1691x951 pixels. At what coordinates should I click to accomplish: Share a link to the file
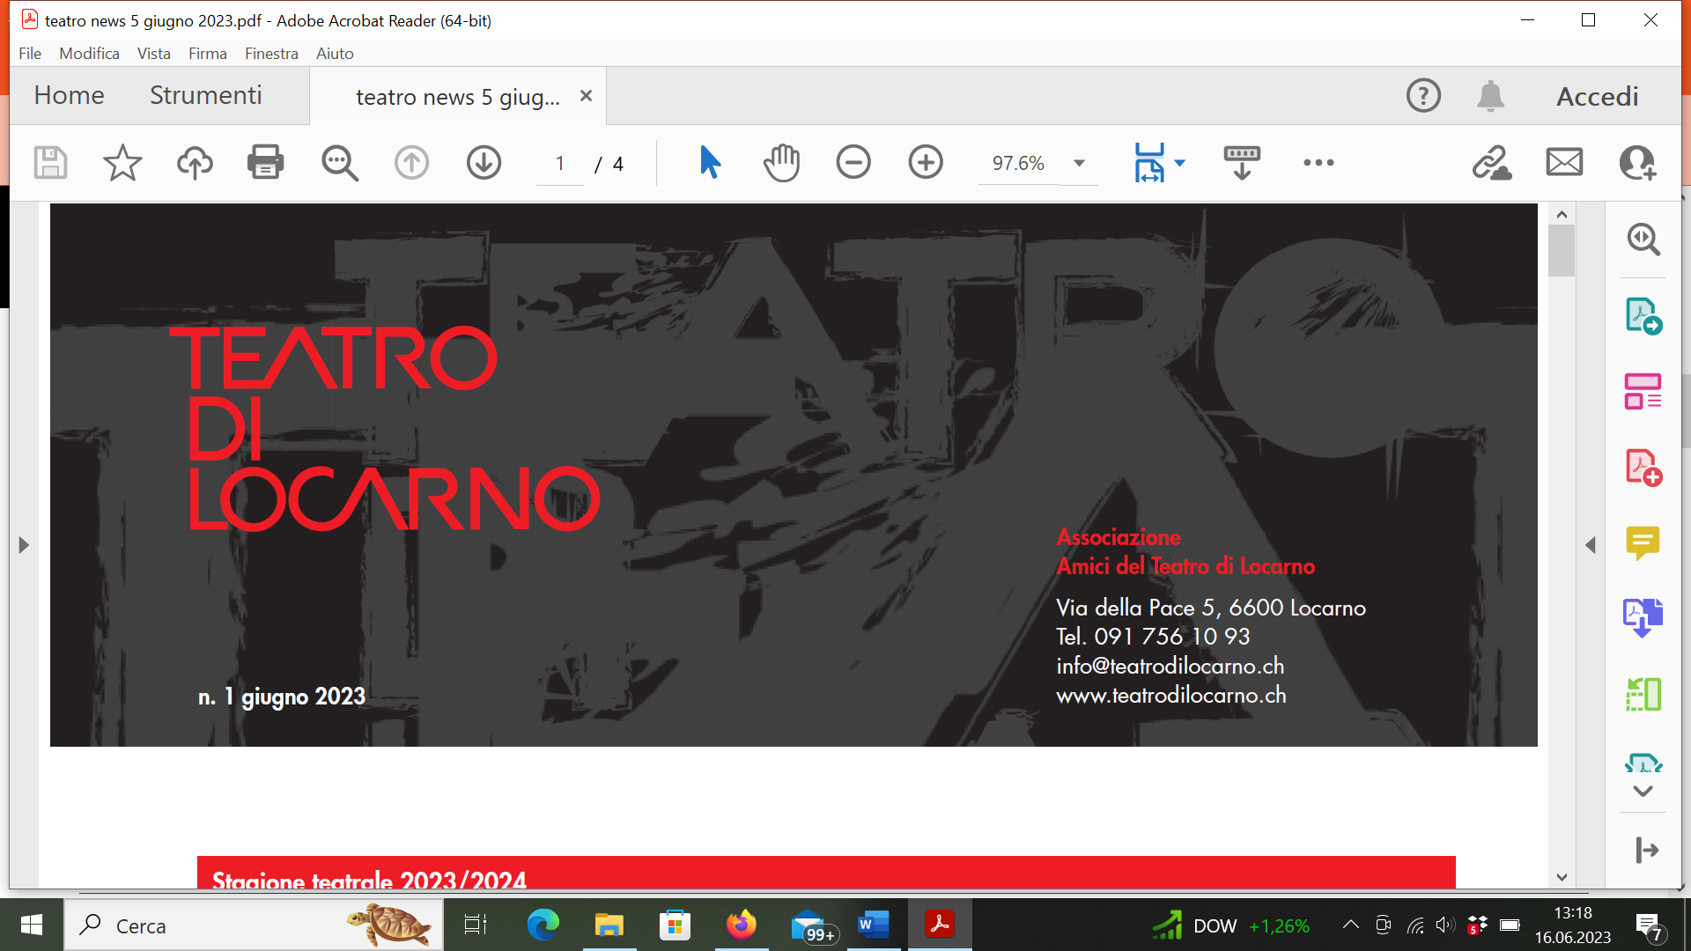point(1492,163)
